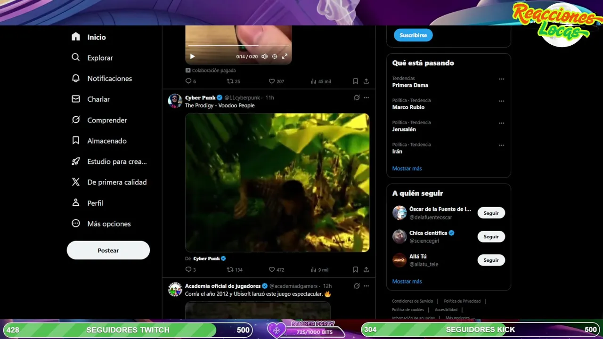Screen dimensions: 603x339
Task: Open Perfil person icon
Action: click(75, 202)
